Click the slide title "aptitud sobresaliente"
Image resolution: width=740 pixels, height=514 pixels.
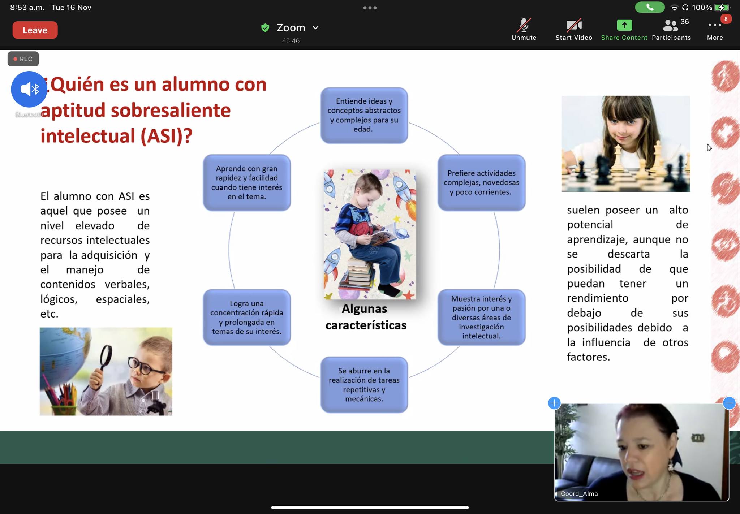[135, 110]
